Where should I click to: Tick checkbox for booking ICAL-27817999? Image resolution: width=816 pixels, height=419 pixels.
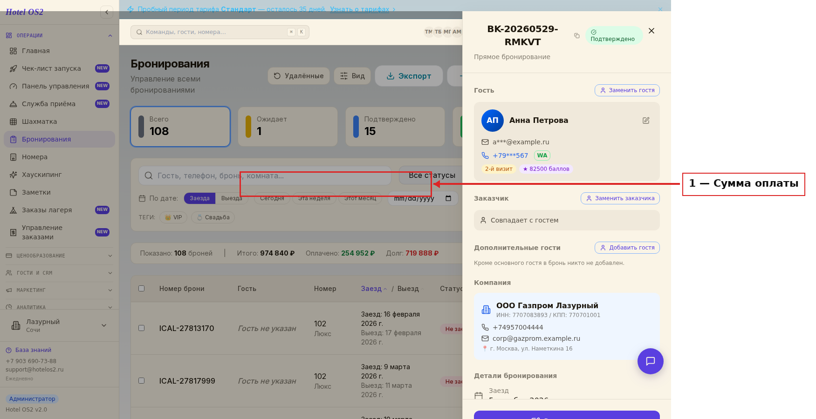(x=141, y=381)
